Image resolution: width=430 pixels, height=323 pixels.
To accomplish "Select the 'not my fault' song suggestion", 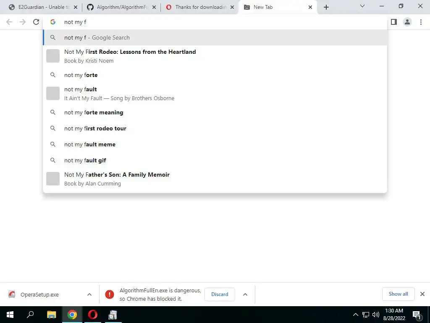I will click(215, 93).
